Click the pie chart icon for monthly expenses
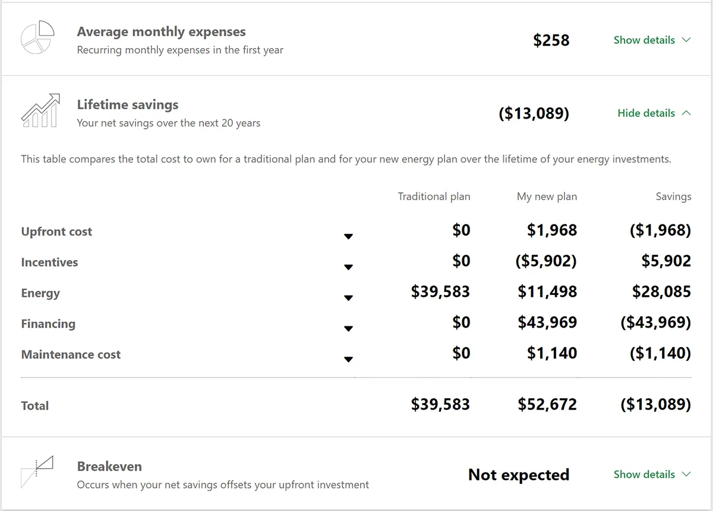Screen dimensions: 713x511 point(37,37)
